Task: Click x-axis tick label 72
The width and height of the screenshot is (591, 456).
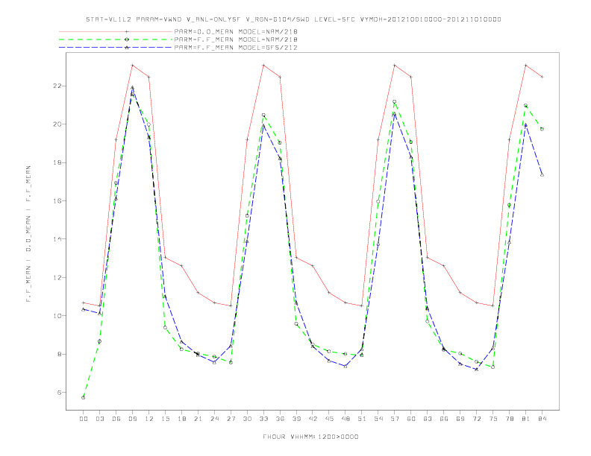Action: [476, 419]
